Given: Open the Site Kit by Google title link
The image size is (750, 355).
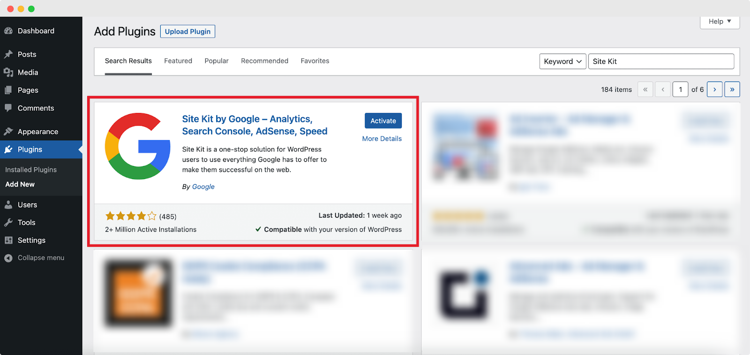Looking at the screenshot, I should click(255, 125).
